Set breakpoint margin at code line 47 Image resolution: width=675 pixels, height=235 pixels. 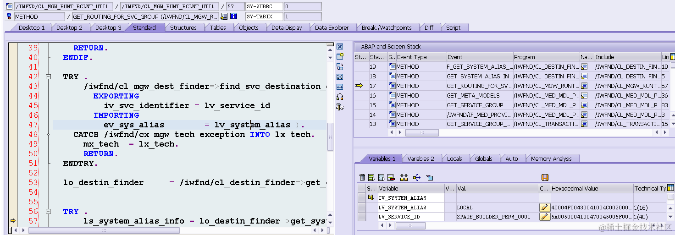point(13,125)
